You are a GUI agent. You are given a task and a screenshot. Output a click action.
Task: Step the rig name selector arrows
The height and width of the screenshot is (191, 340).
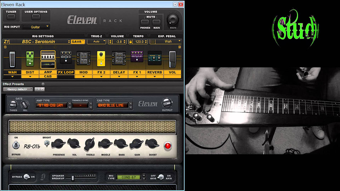(x=69, y=42)
